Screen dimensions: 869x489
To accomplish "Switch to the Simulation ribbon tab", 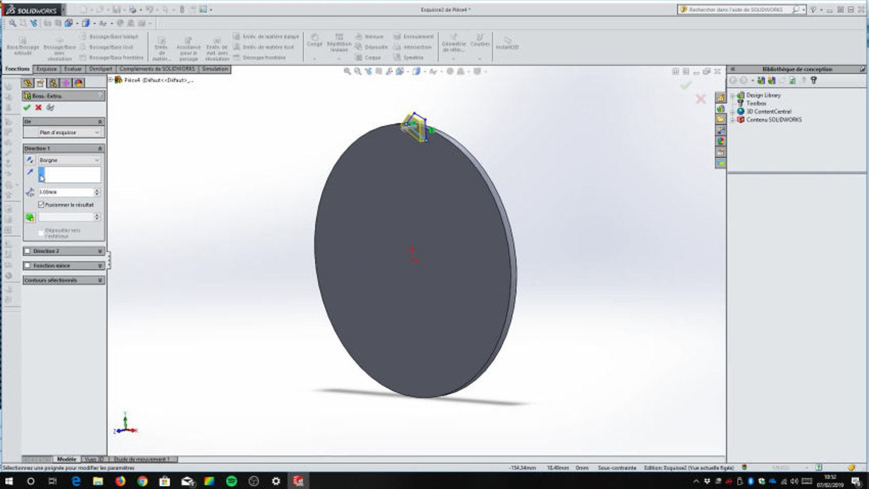I will click(215, 69).
